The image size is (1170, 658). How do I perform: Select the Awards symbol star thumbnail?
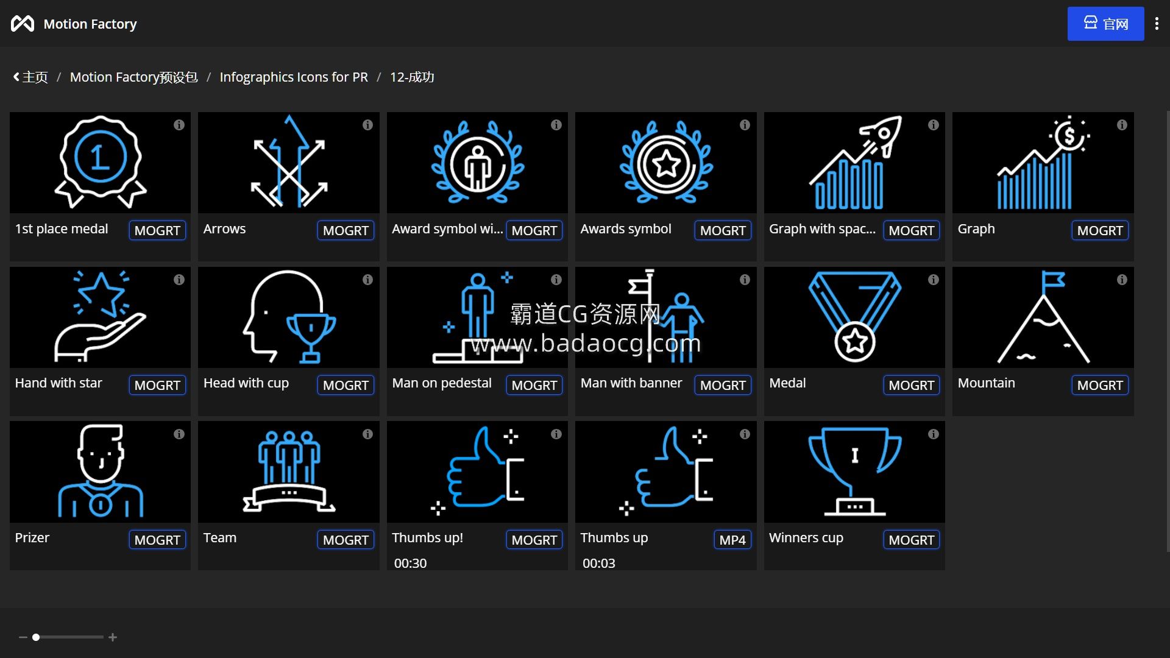click(666, 163)
